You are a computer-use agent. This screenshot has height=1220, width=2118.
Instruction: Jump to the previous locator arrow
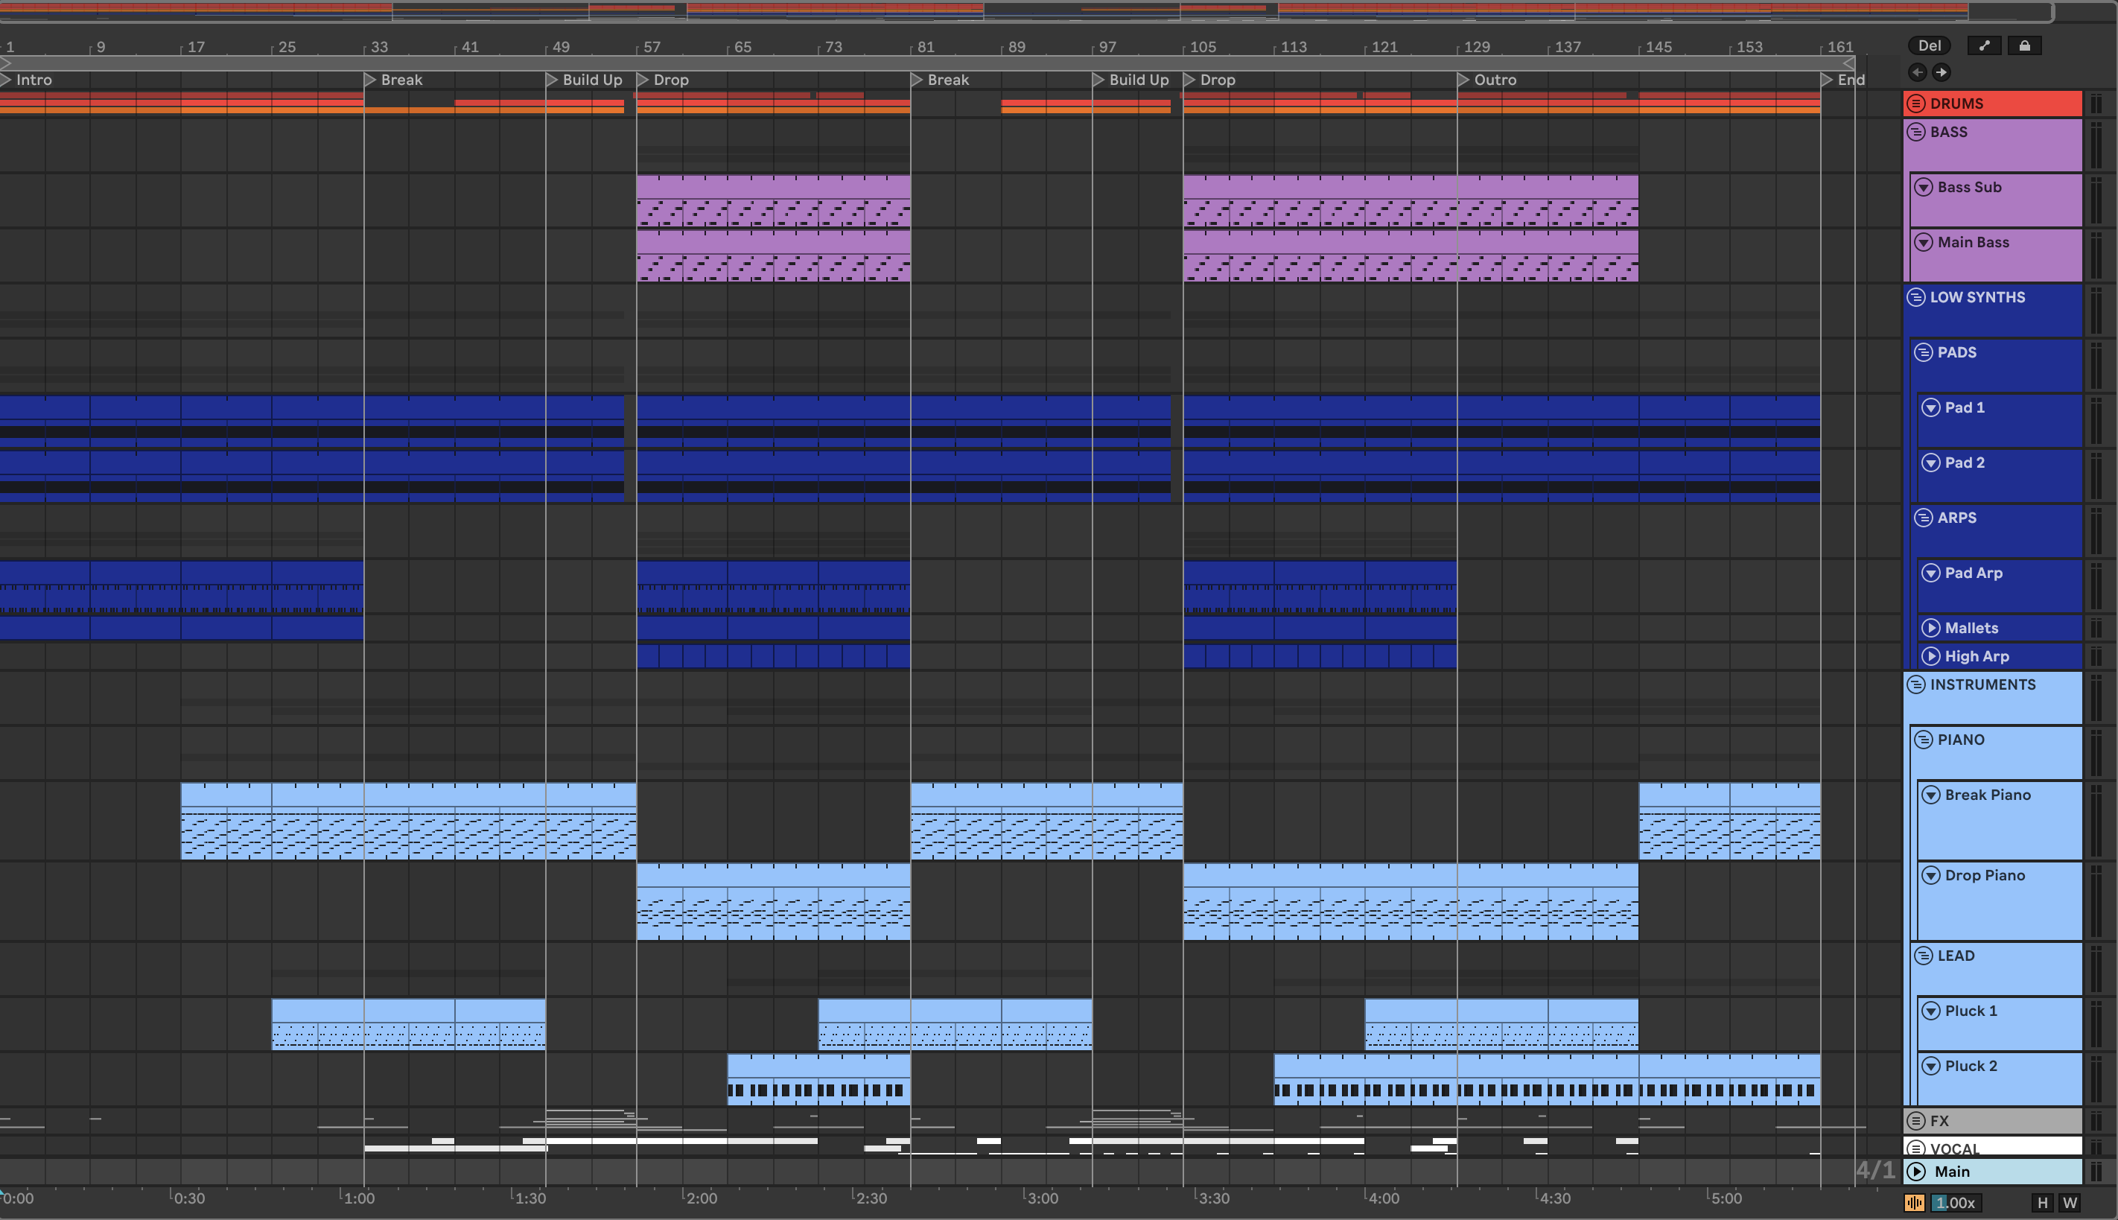1917,72
